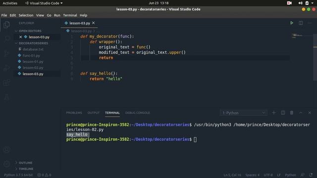Screen dimensions: 317x178
Task: Open the system menu arrow in top bar
Action: [313, 3]
